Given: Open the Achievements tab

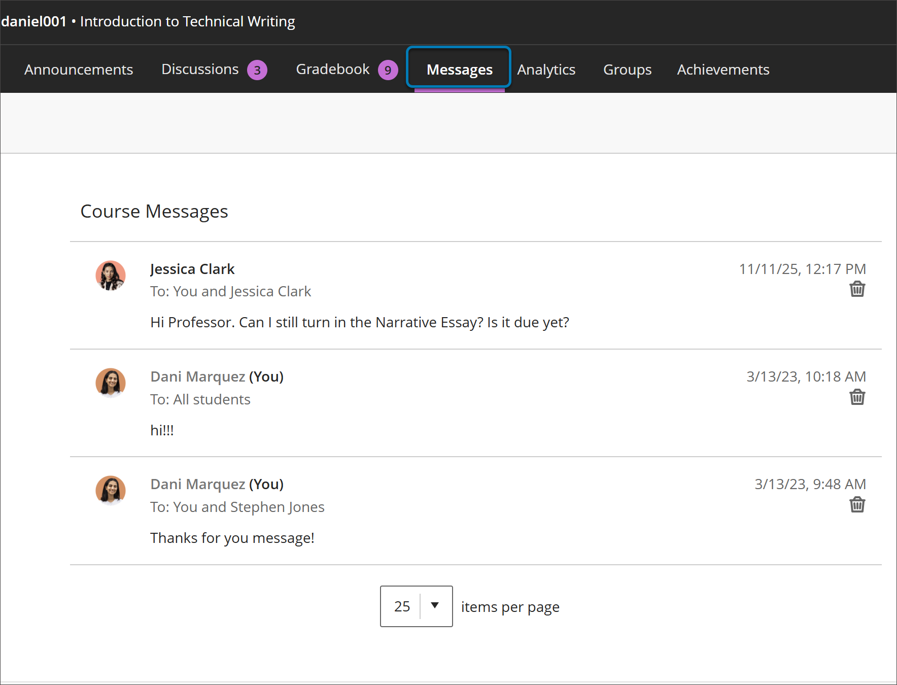Looking at the screenshot, I should 722,70.
